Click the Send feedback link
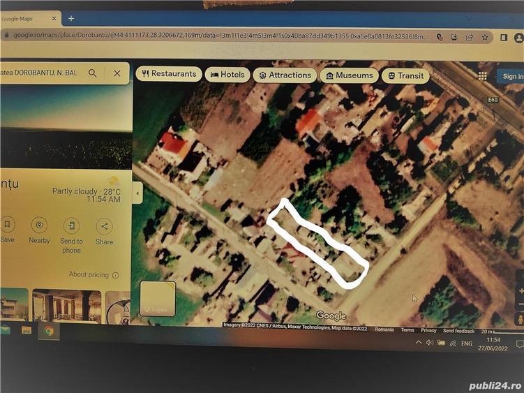This screenshot has width=524, height=393. [x=458, y=330]
